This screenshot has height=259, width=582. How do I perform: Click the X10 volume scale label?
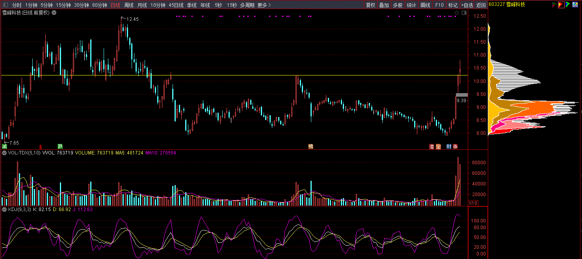tap(473, 203)
